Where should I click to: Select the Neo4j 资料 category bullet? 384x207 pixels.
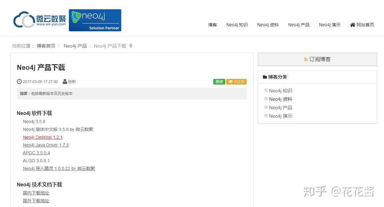click(x=266, y=99)
